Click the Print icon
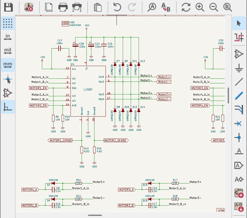 [x=63, y=7]
